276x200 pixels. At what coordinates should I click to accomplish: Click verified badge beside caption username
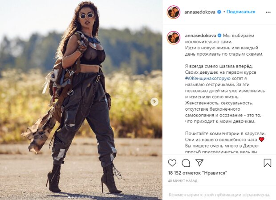219,36
